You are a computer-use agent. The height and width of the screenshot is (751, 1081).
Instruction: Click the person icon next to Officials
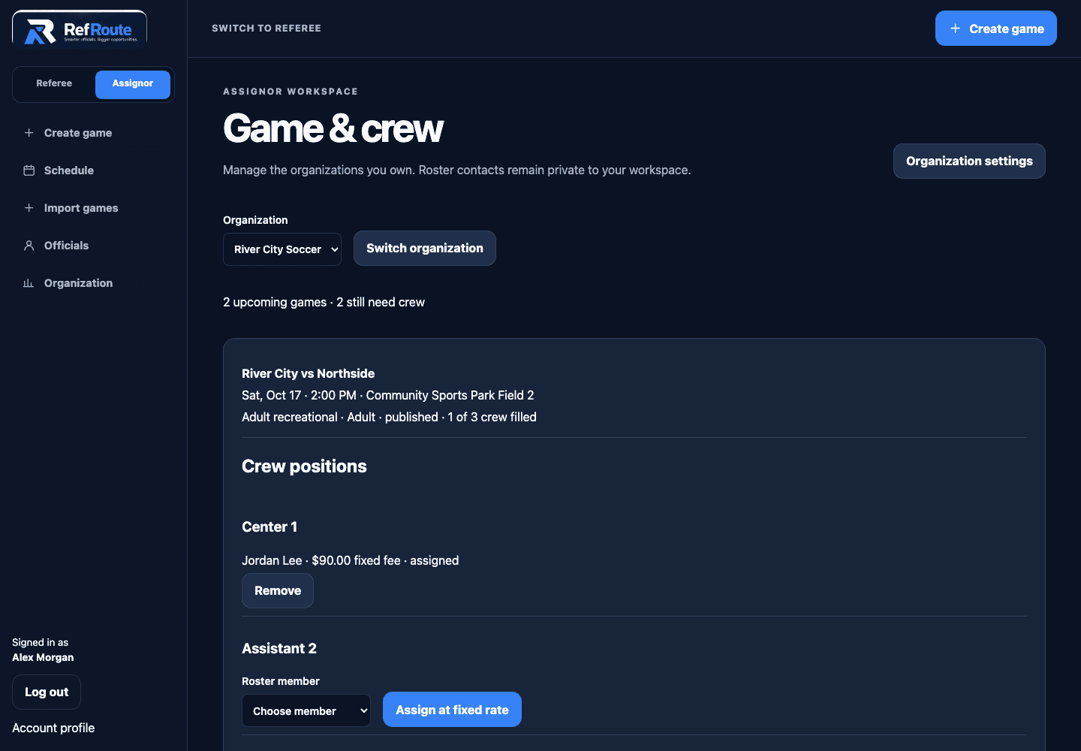tap(29, 246)
